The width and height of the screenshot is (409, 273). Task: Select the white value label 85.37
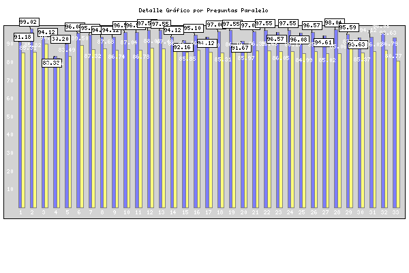tap(362, 59)
